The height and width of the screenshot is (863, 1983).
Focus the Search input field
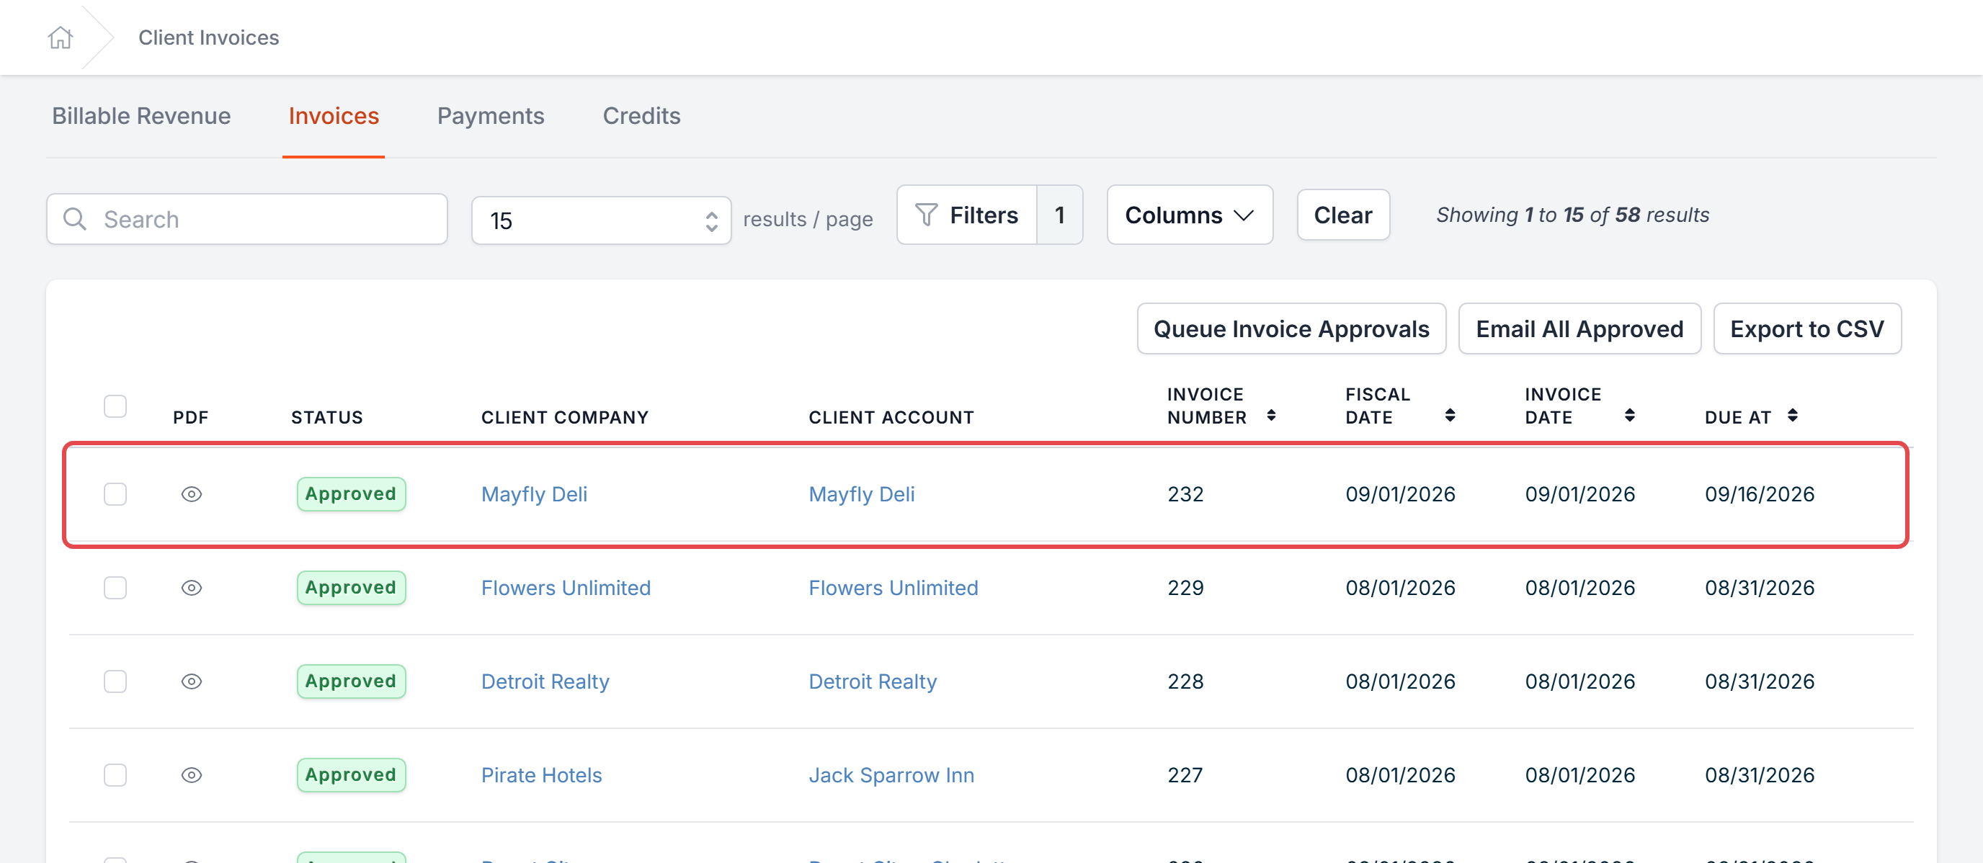[x=247, y=220]
